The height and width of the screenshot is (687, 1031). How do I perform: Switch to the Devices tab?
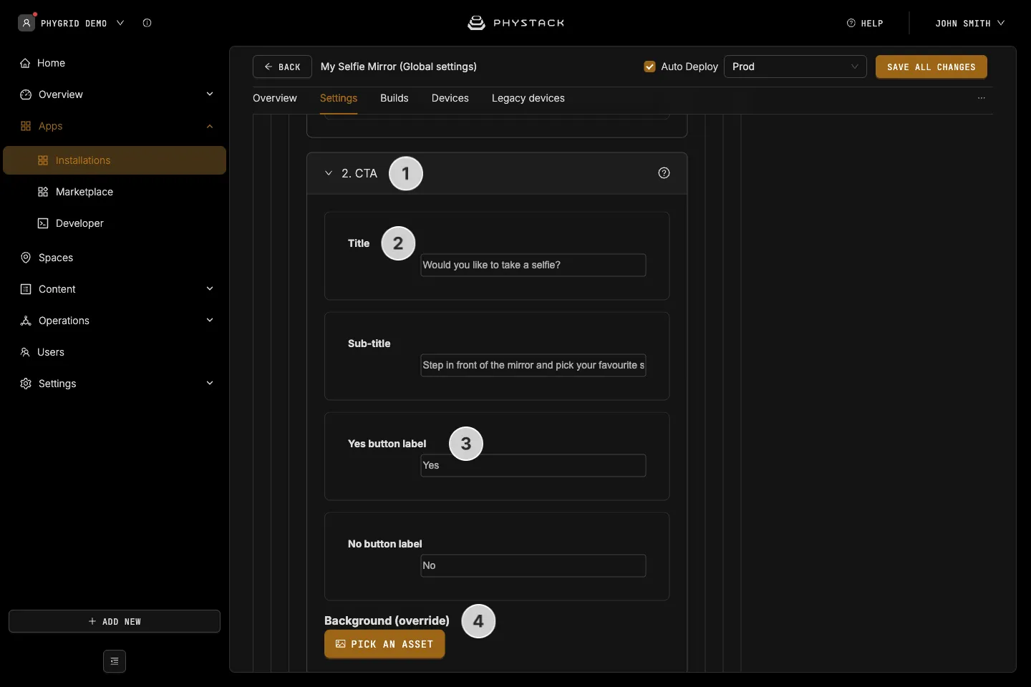coord(450,98)
